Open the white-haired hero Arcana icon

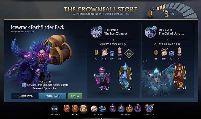(x=94, y=109)
